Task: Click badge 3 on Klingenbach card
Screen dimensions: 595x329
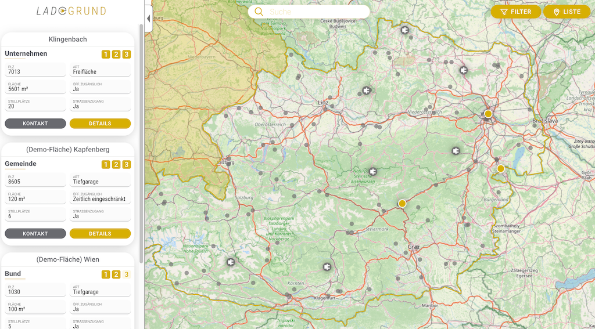Action: pyautogui.click(x=127, y=54)
